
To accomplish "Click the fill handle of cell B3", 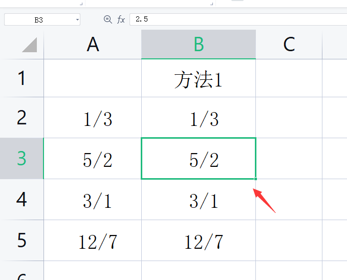I will [x=255, y=179].
